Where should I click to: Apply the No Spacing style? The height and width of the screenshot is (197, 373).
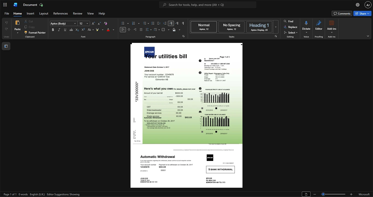coord(232,27)
